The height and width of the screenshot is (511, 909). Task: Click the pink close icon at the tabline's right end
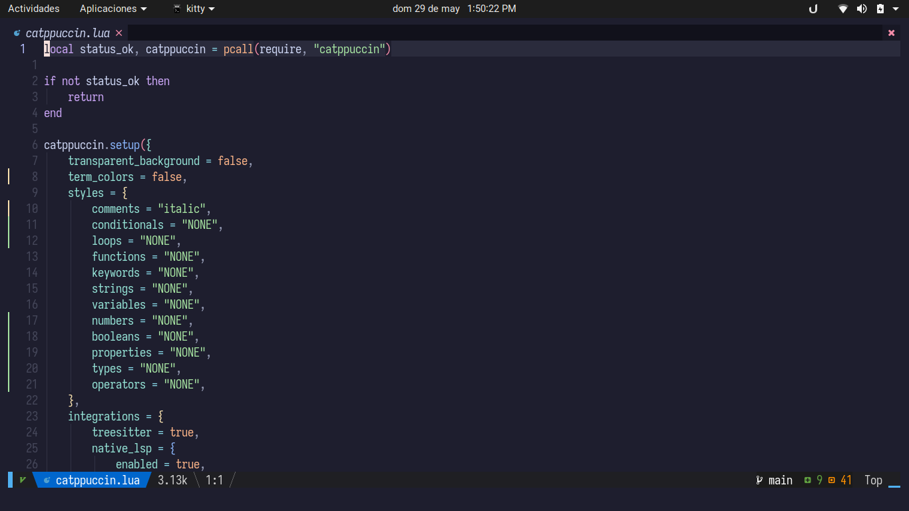[x=892, y=33]
